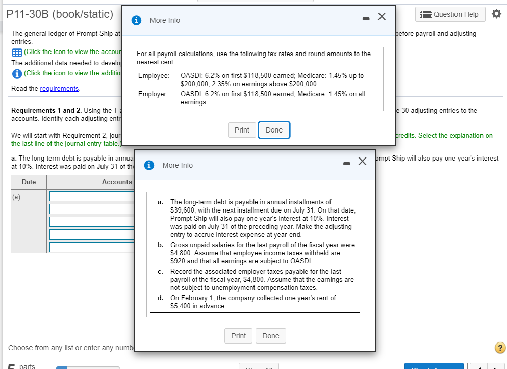Click fifth account input field of the journal table
This screenshot has width=507, height=369.
(92, 247)
